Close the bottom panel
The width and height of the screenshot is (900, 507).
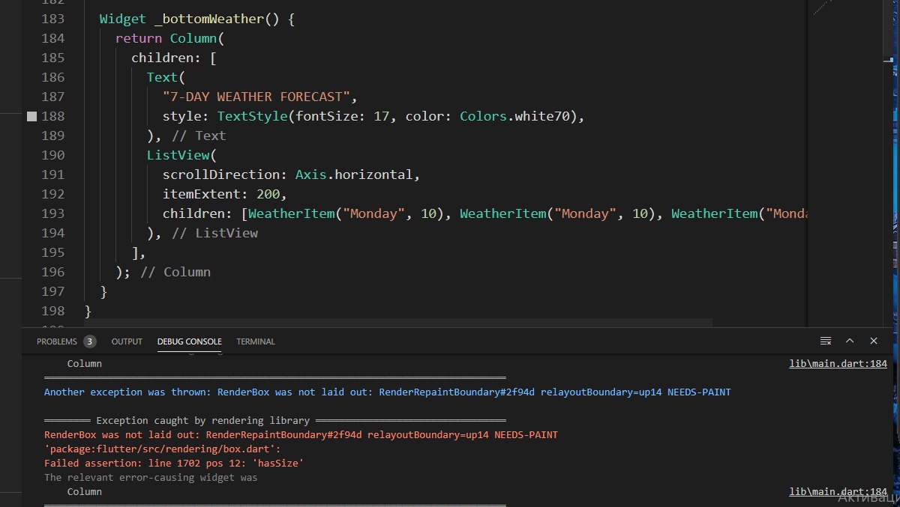(x=874, y=341)
